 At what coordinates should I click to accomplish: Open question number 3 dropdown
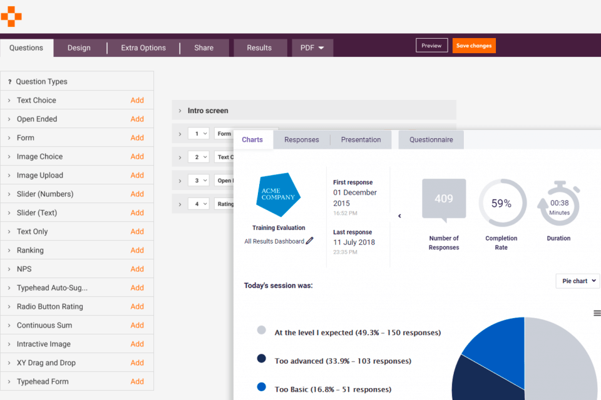[198, 180]
